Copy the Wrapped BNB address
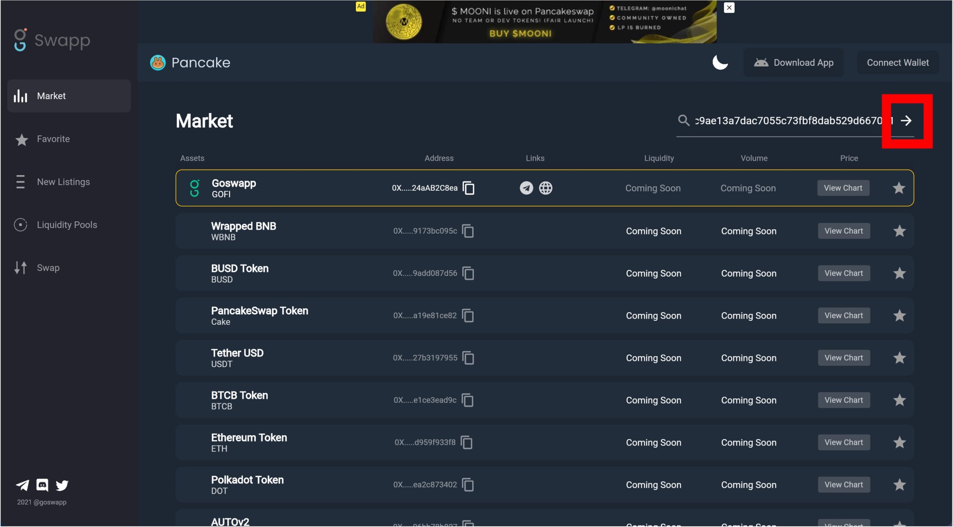This screenshot has height=527, width=953. coord(468,231)
